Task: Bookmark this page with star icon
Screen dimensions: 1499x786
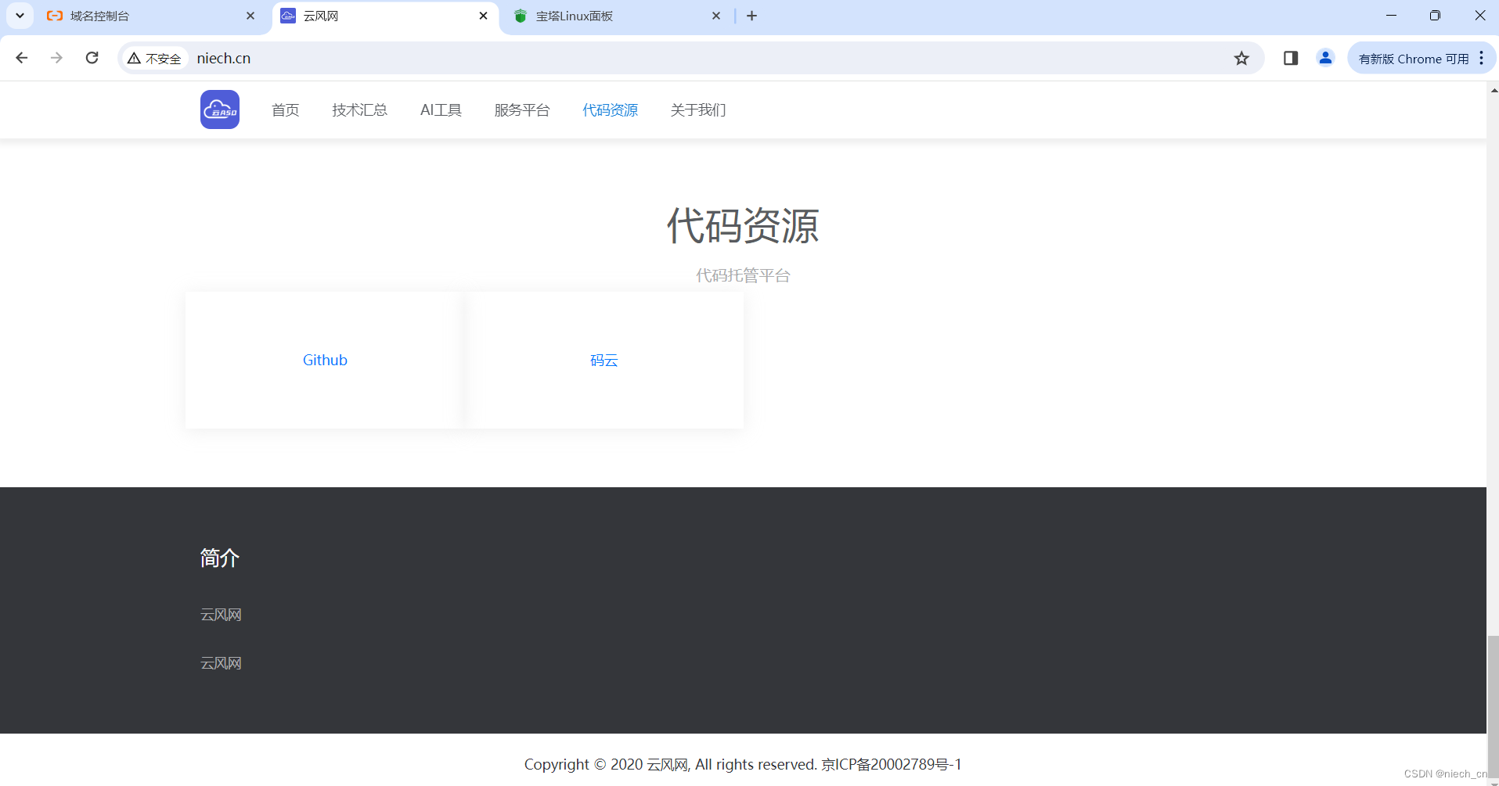Action: 1241,58
